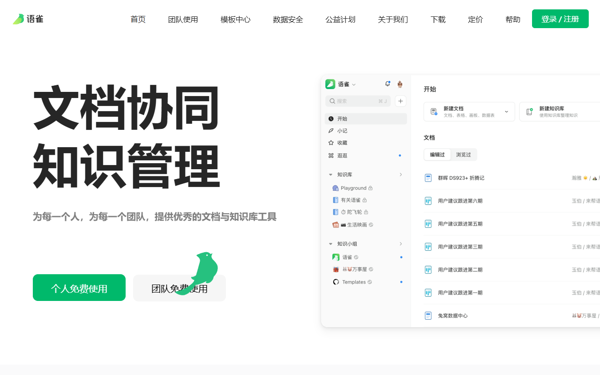
Task: Click the board icon for 用户建议跟进第三期
Action: [x=428, y=247]
